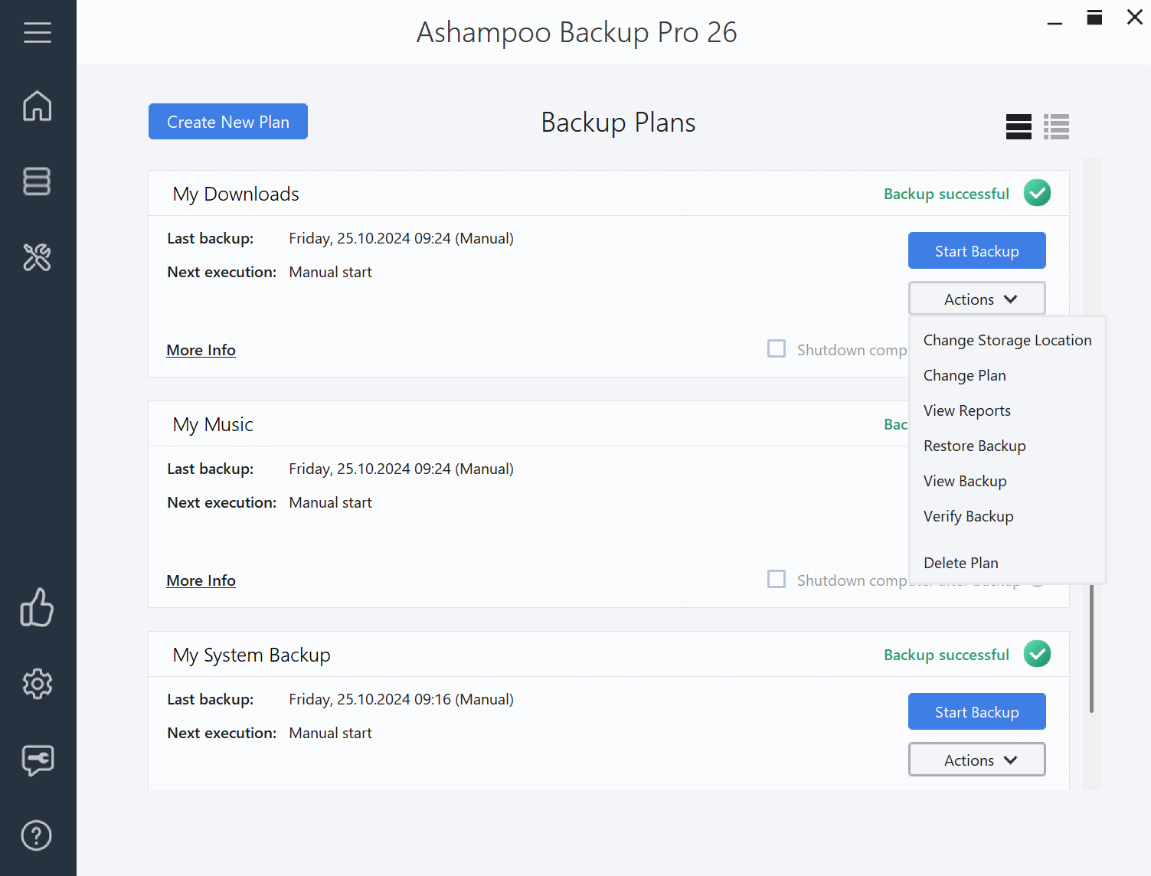The height and width of the screenshot is (876, 1151).
Task: Open the hamburger menu at top left
Action: coord(38,32)
